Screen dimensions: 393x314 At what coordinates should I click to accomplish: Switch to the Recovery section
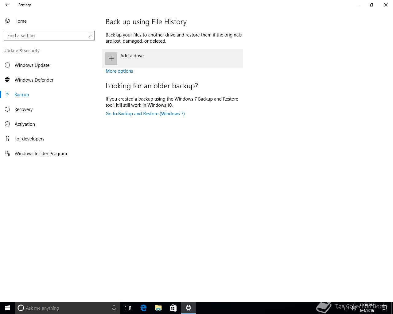pyautogui.click(x=23, y=109)
